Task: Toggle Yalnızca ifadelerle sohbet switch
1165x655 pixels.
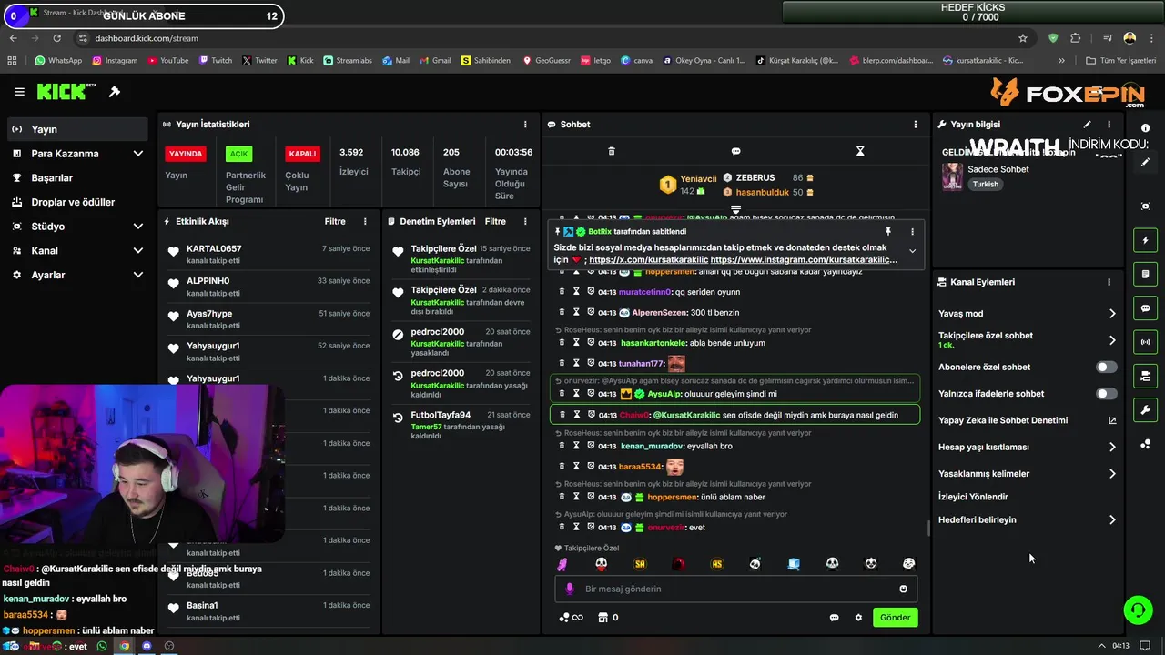Action: click(1106, 394)
